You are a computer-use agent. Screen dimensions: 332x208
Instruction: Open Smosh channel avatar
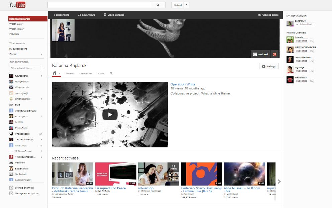pos(290,40)
